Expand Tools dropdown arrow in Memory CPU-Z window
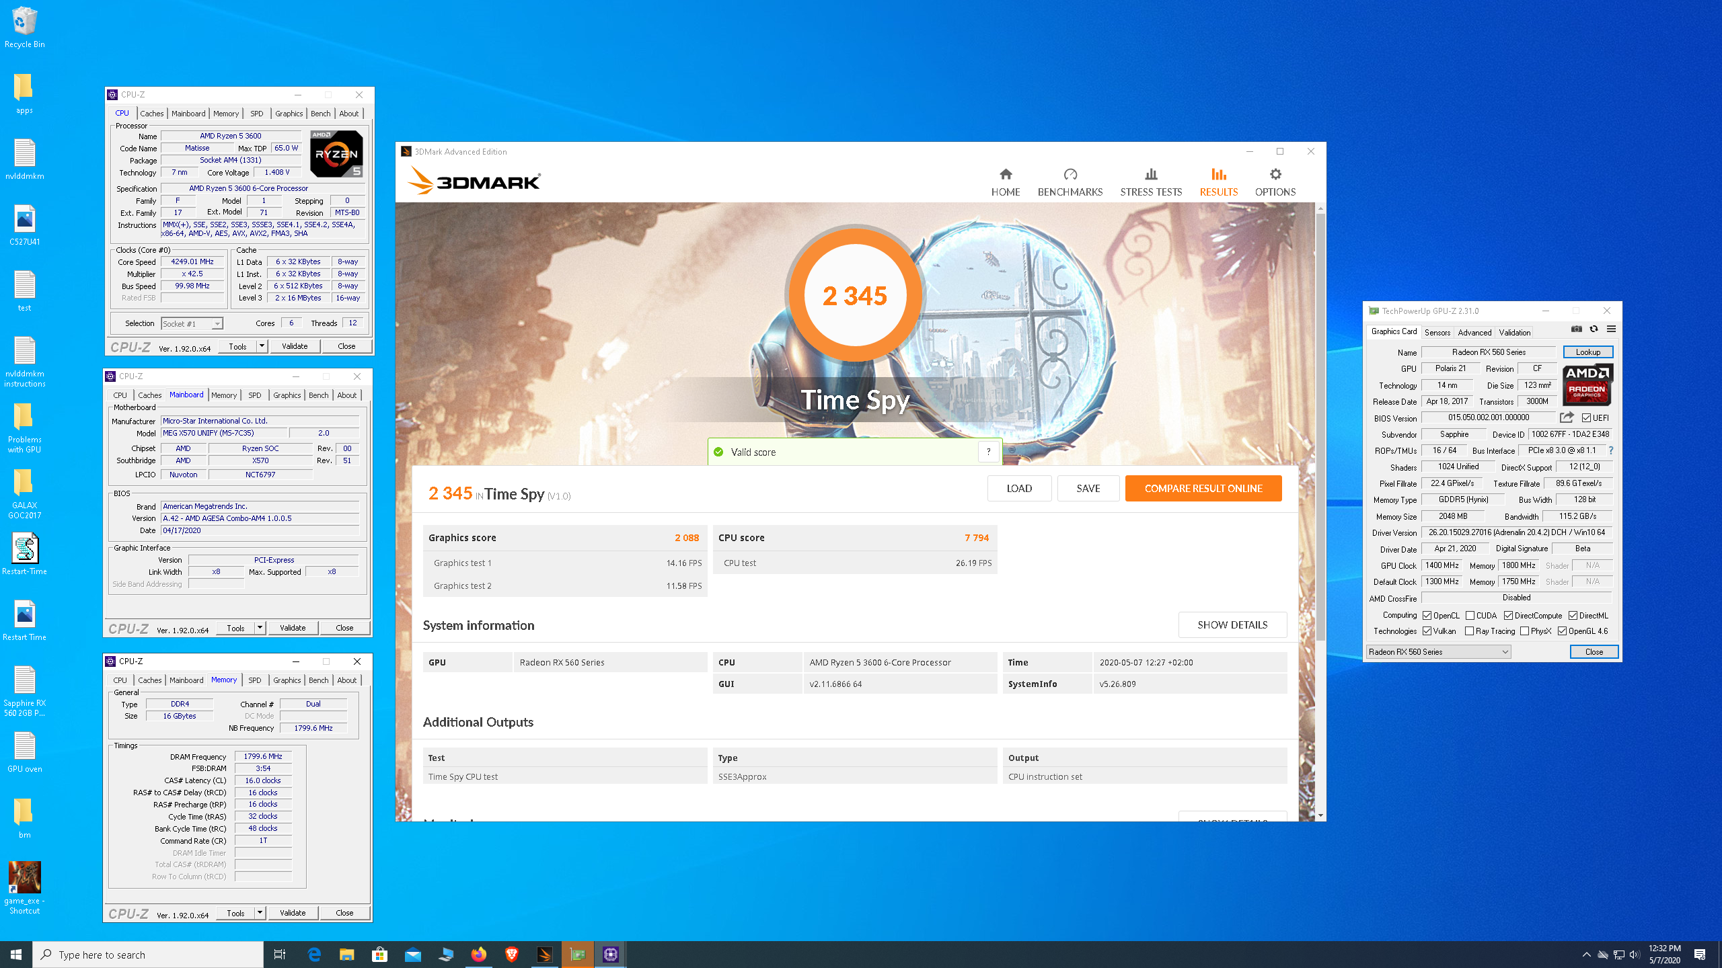The width and height of the screenshot is (1722, 968). 260,913
